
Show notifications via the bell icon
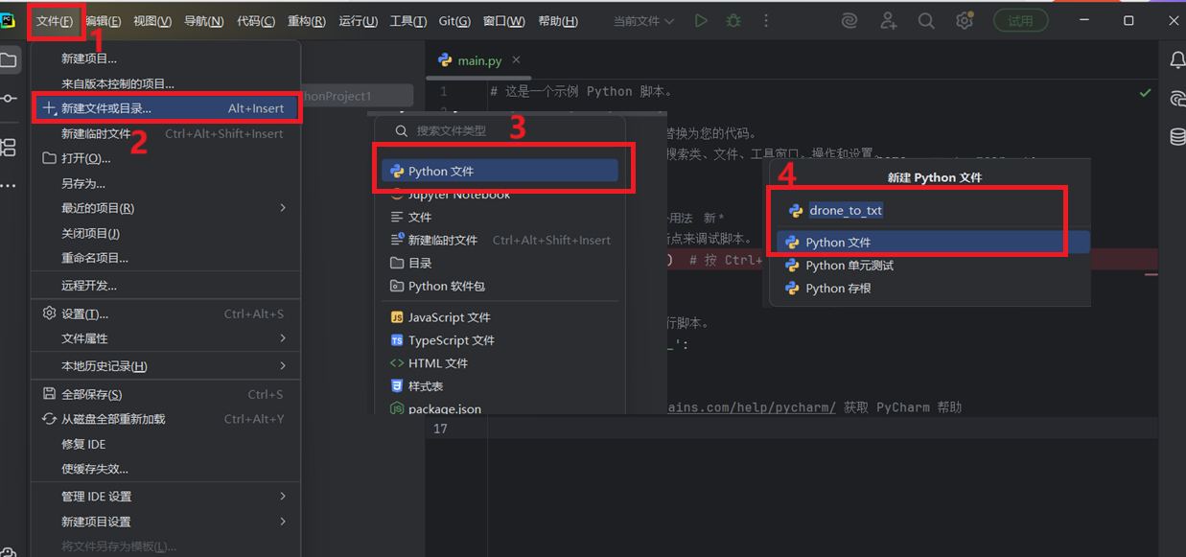(x=1177, y=60)
